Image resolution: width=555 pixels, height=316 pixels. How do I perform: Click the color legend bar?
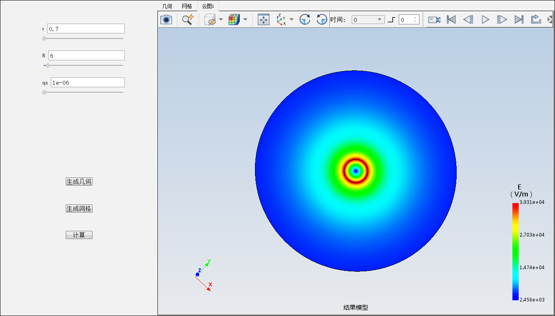click(515, 251)
